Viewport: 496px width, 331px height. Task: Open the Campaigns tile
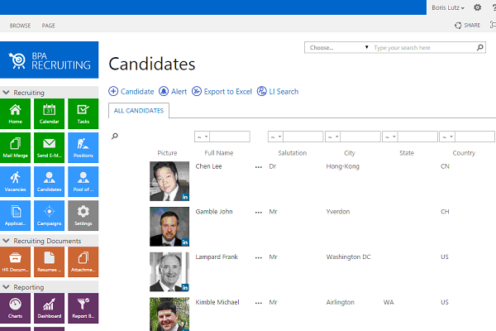click(49, 215)
